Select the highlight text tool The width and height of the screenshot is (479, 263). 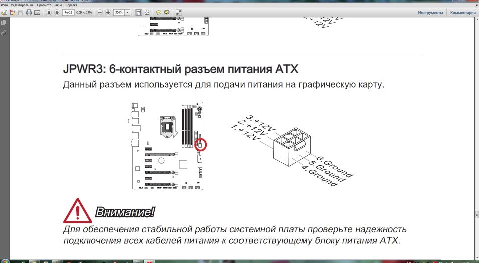click(x=166, y=12)
